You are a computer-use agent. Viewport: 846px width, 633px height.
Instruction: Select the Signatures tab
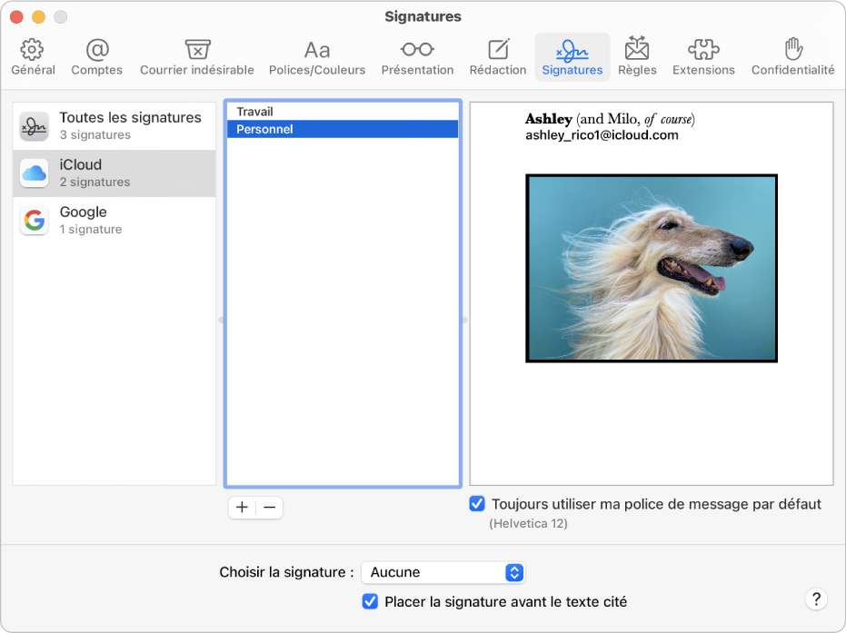coord(572,56)
